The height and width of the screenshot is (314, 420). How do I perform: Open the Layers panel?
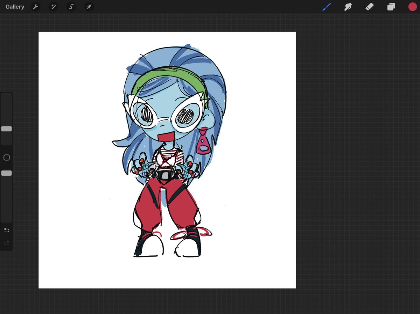coord(391,7)
